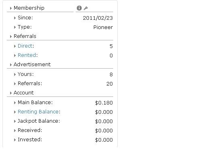Expand the Main Balance row arrow
The height and width of the screenshot is (155, 207).
15,103
